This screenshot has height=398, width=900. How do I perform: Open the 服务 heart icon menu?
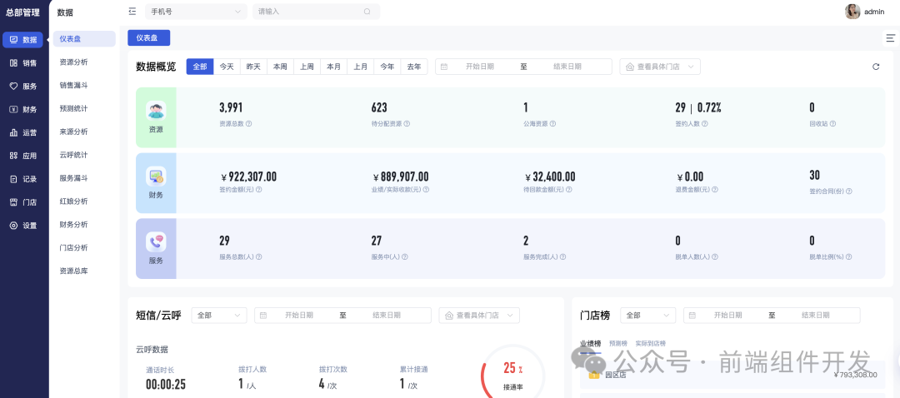(x=23, y=86)
